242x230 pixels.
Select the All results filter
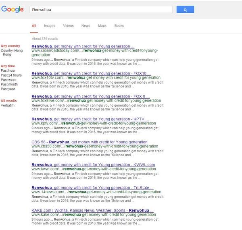coord(9,101)
